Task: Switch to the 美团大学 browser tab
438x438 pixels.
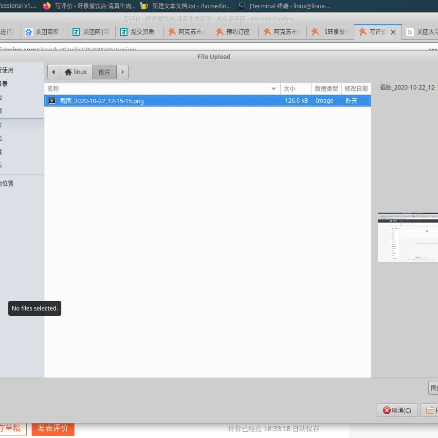Action: (420, 32)
